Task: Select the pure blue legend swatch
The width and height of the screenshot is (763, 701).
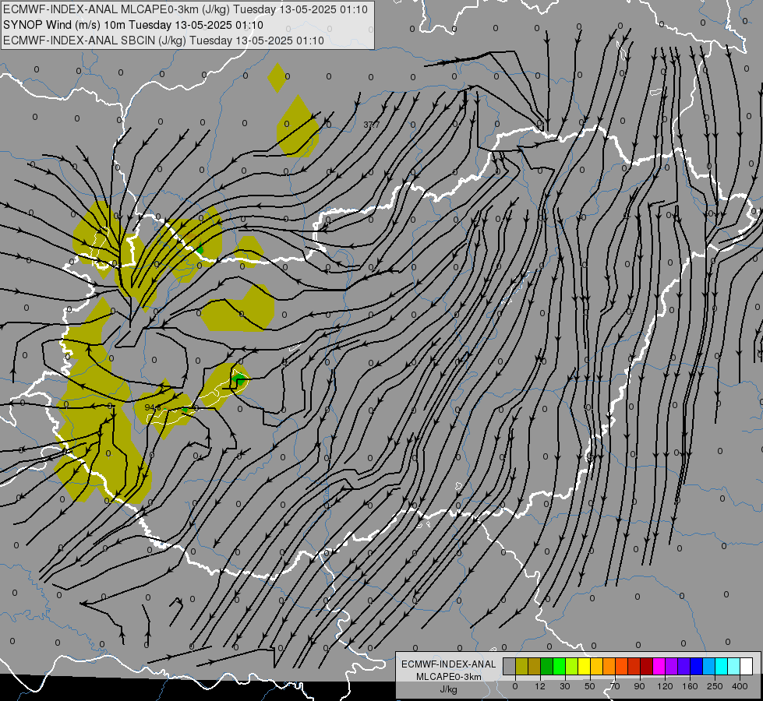Action: tap(697, 667)
